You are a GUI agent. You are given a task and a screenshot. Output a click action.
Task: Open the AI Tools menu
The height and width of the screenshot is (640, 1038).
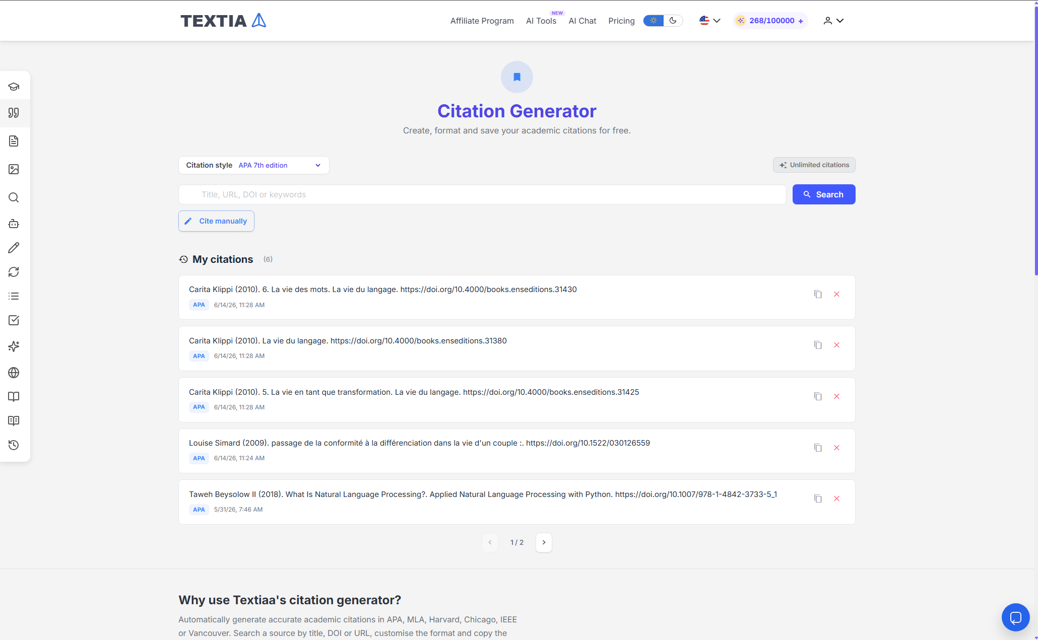point(541,21)
